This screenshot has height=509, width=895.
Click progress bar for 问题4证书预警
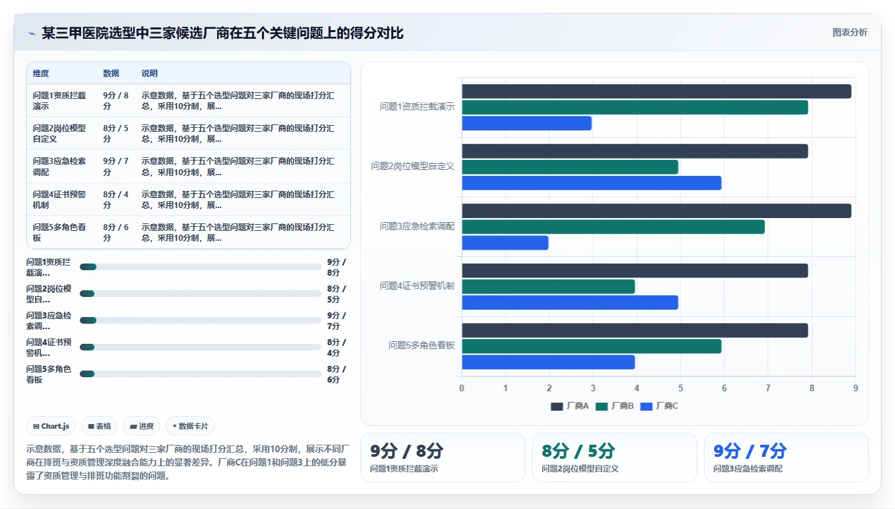pyautogui.click(x=200, y=347)
